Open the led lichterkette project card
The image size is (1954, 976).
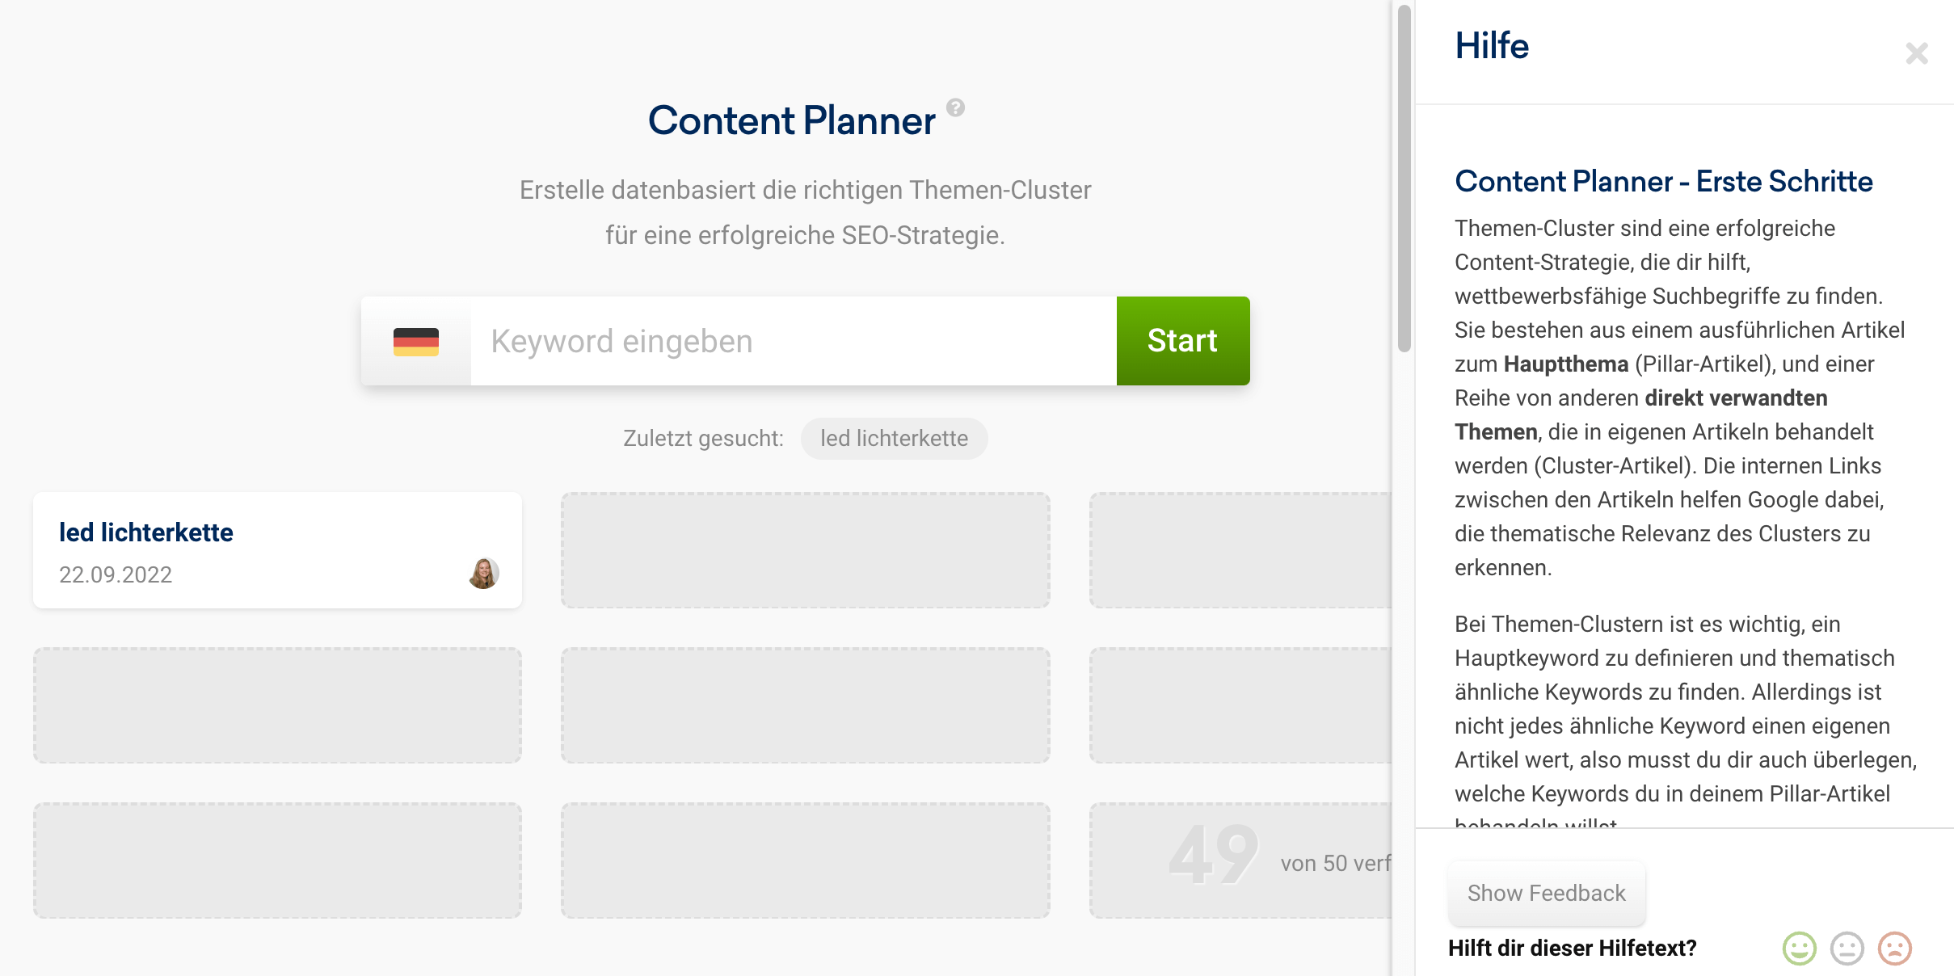[277, 549]
